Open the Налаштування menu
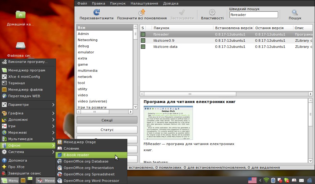Screen dimensions: 315x184 coord(144,3)
